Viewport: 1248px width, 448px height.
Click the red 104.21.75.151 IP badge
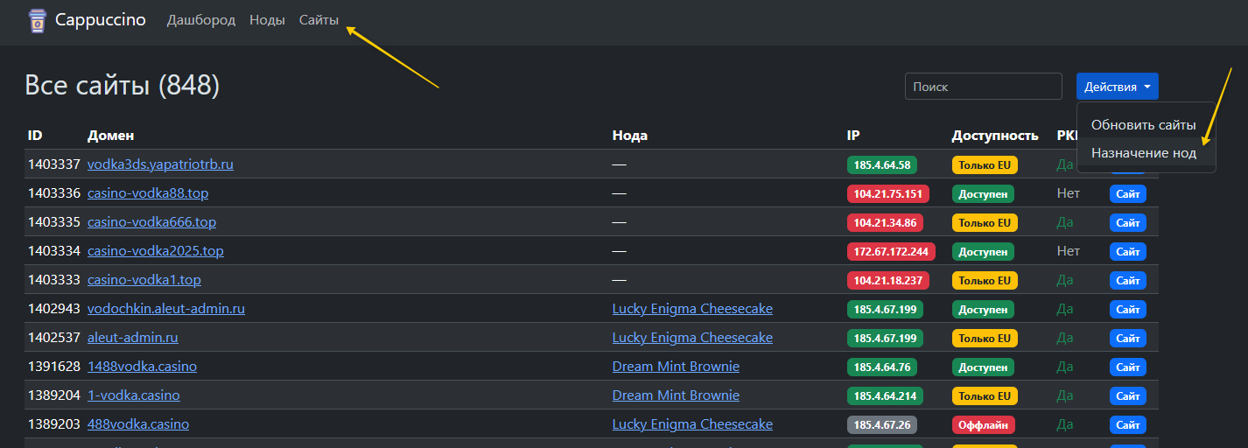pos(887,193)
